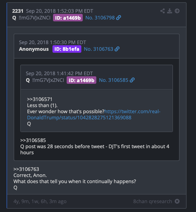
Task: Open post No. 3106585 link
Action: pyautogui.click(x=114, y=80)
